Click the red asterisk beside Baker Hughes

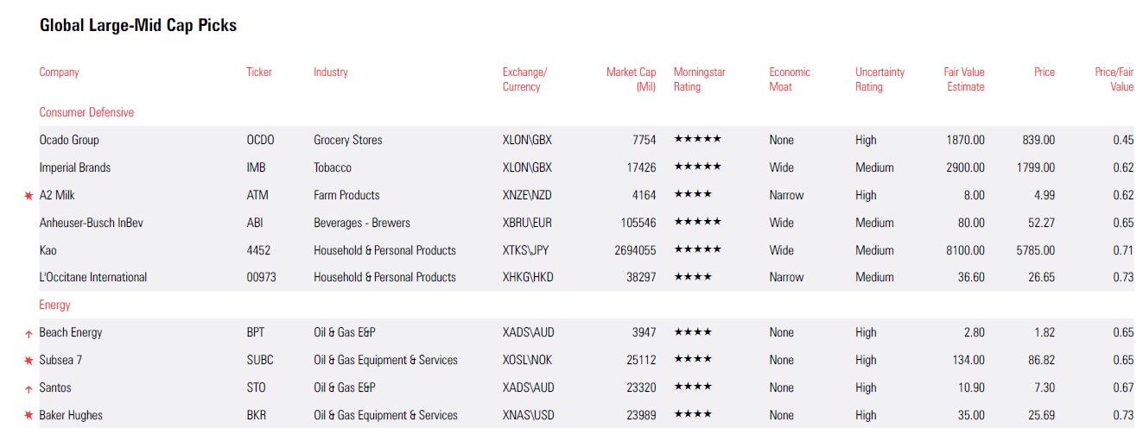(x=29, y=416)
